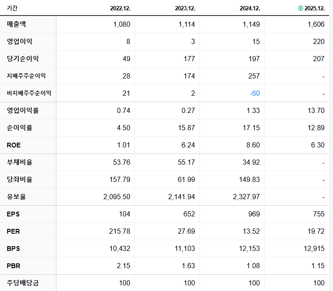Click the 당좌비율 value 157.79
This screenshot has width=333, height=291.
[x=120, y=179]
